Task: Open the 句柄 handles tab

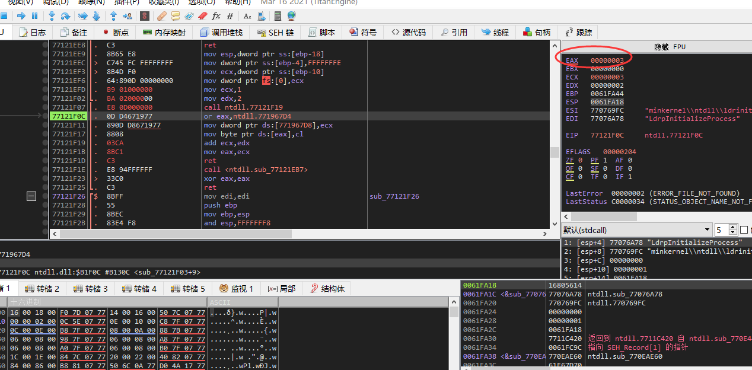Action: click(x=537, y=33)
